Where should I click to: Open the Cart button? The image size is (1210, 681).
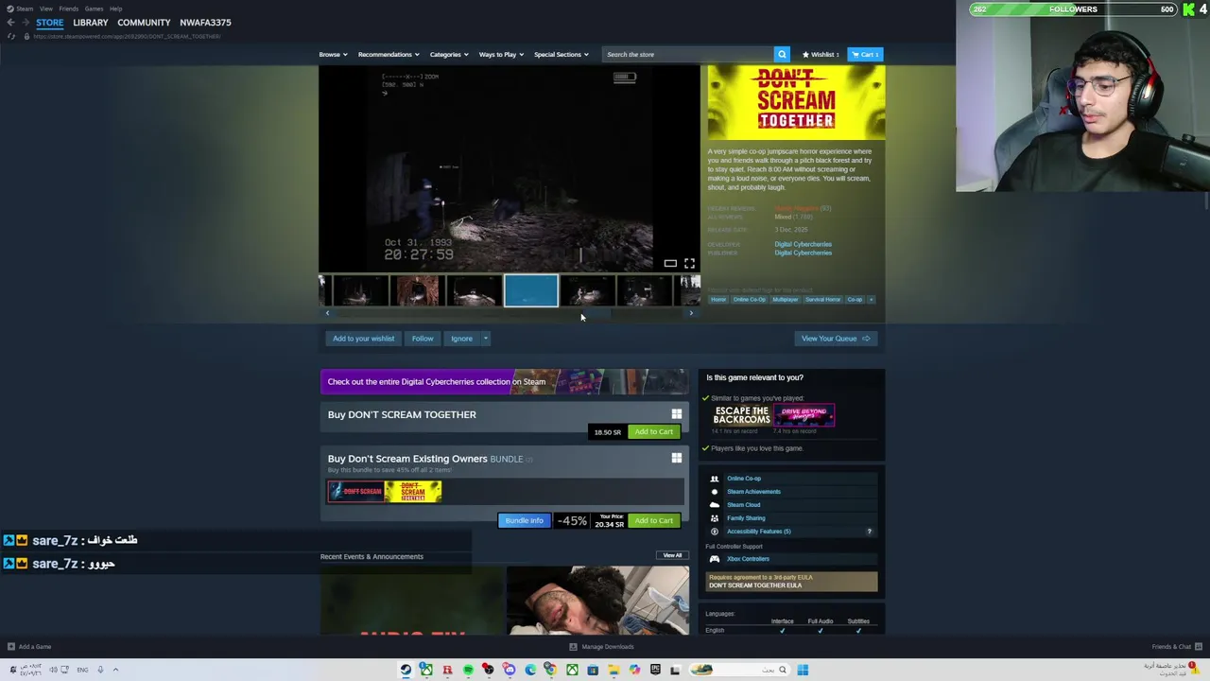pos(865,54)
